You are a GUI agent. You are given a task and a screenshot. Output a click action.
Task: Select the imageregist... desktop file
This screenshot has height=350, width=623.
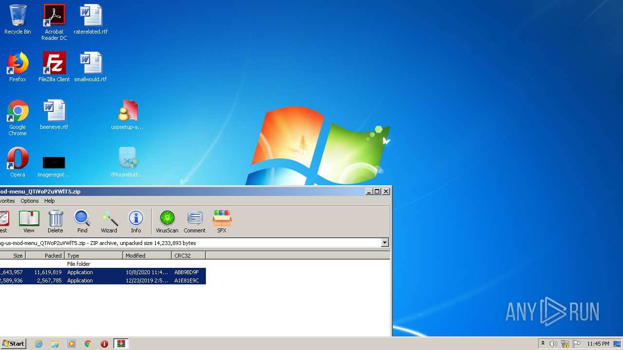[54, 166]
